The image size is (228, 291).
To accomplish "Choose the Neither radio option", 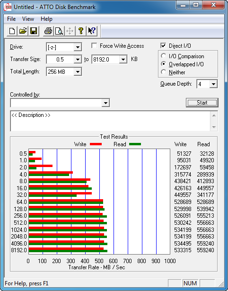I will 164,72.
